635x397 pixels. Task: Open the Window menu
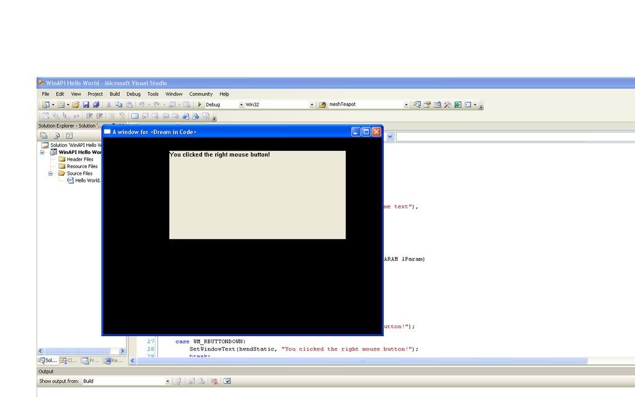pos(174,94)
